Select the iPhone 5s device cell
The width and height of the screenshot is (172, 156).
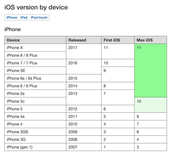click(16, 93)
